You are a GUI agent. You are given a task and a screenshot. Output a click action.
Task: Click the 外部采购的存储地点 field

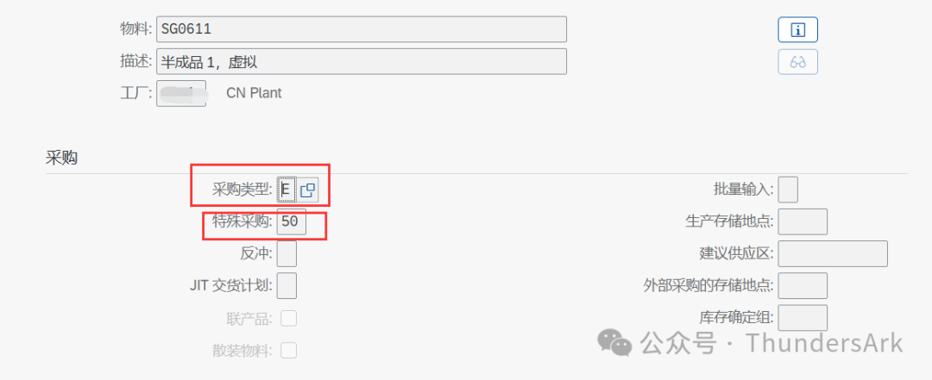803,285
